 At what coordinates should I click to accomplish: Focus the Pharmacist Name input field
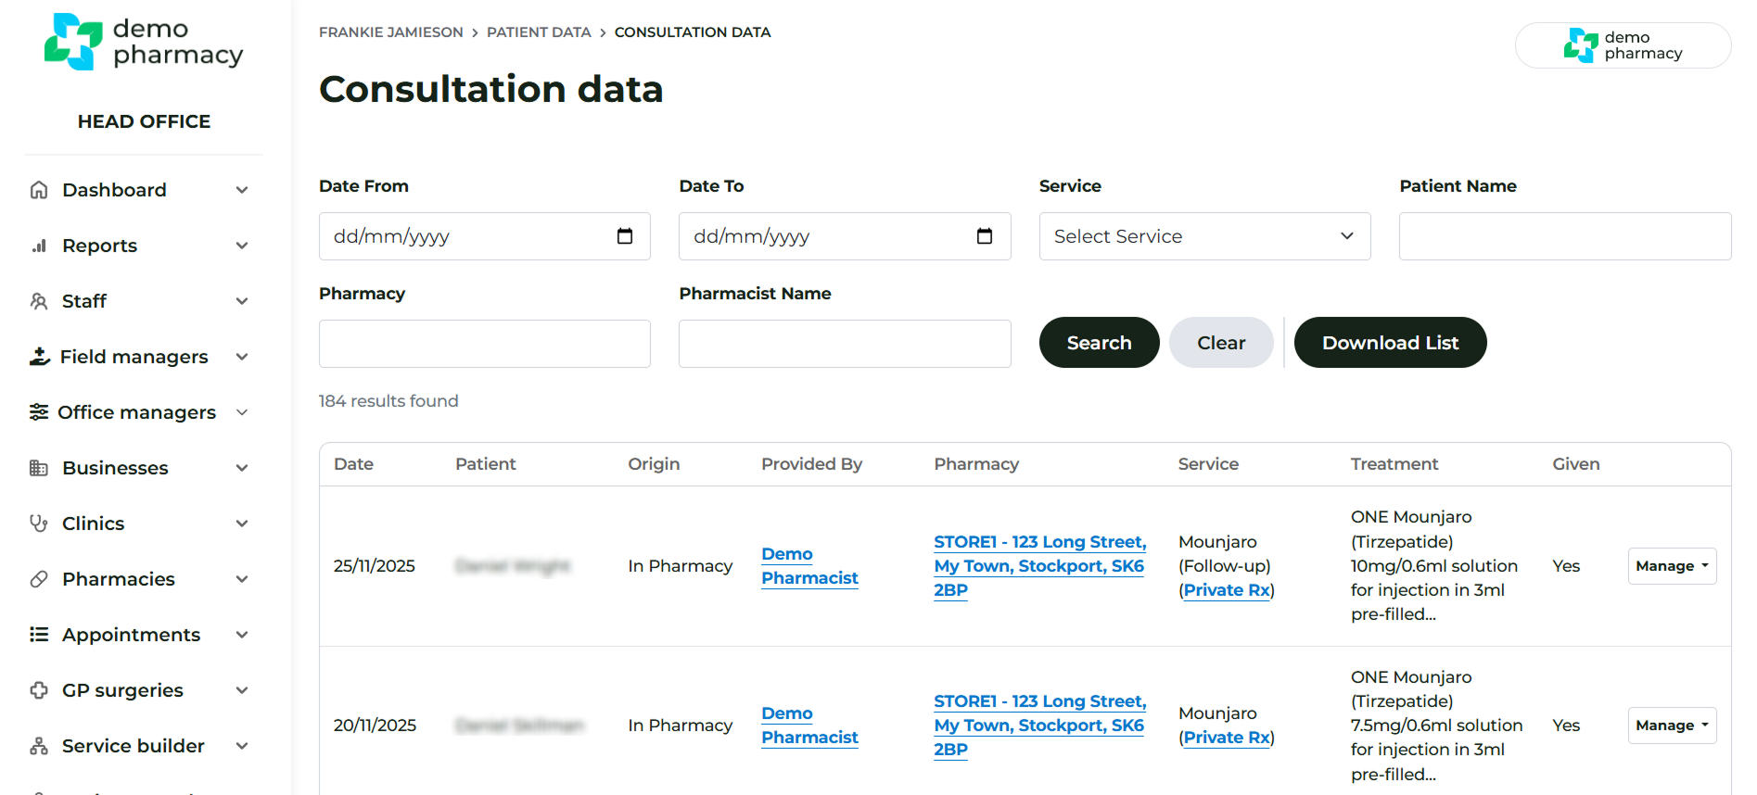(844, 344)
